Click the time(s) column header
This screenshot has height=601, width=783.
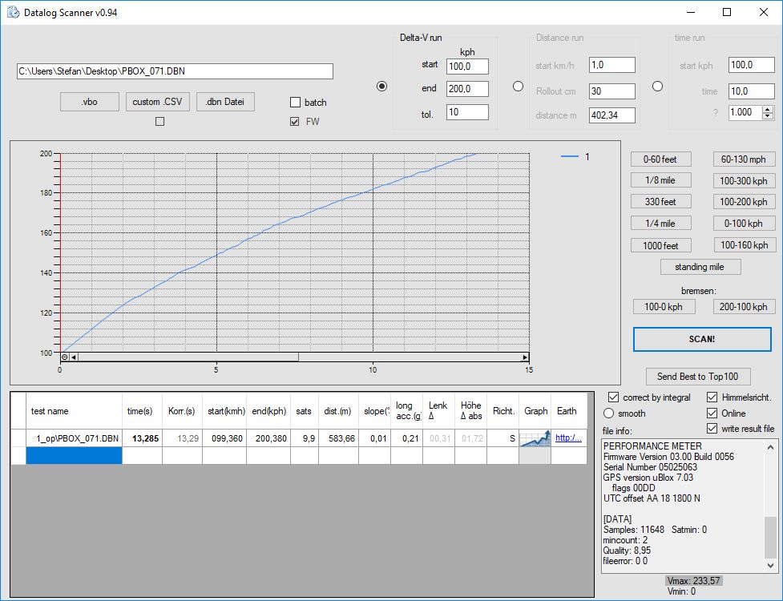pyautogui.click(x=140, y=411)
